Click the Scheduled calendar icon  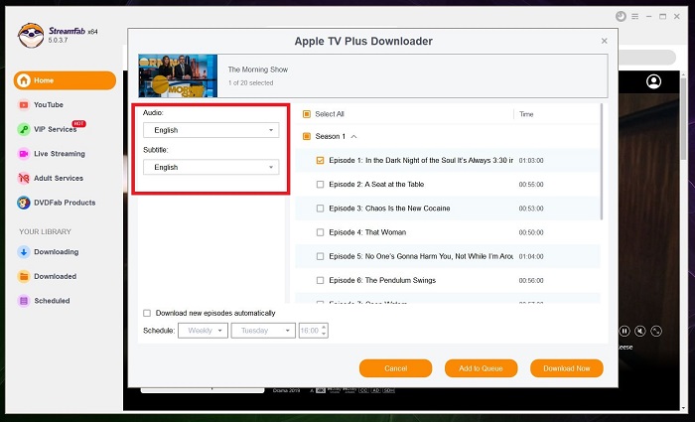(x=23, y=301)
